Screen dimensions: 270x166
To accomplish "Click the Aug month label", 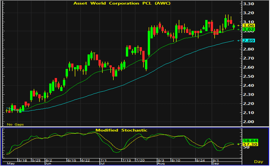I will pyautogui.click(x=161, y=163).
